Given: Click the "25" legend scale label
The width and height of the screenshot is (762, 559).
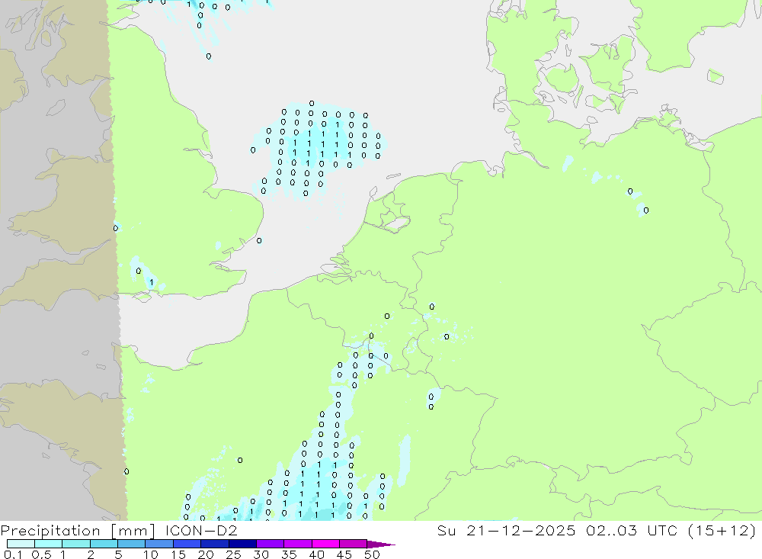Looking at the screenshot, I should (233, 554).
